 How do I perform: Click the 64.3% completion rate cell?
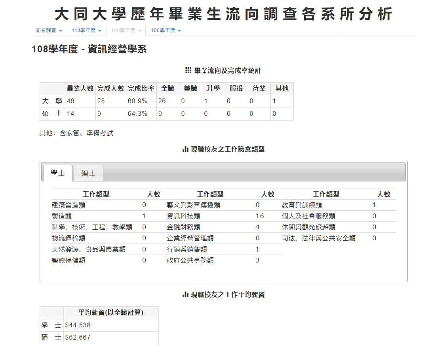(141, 114)
